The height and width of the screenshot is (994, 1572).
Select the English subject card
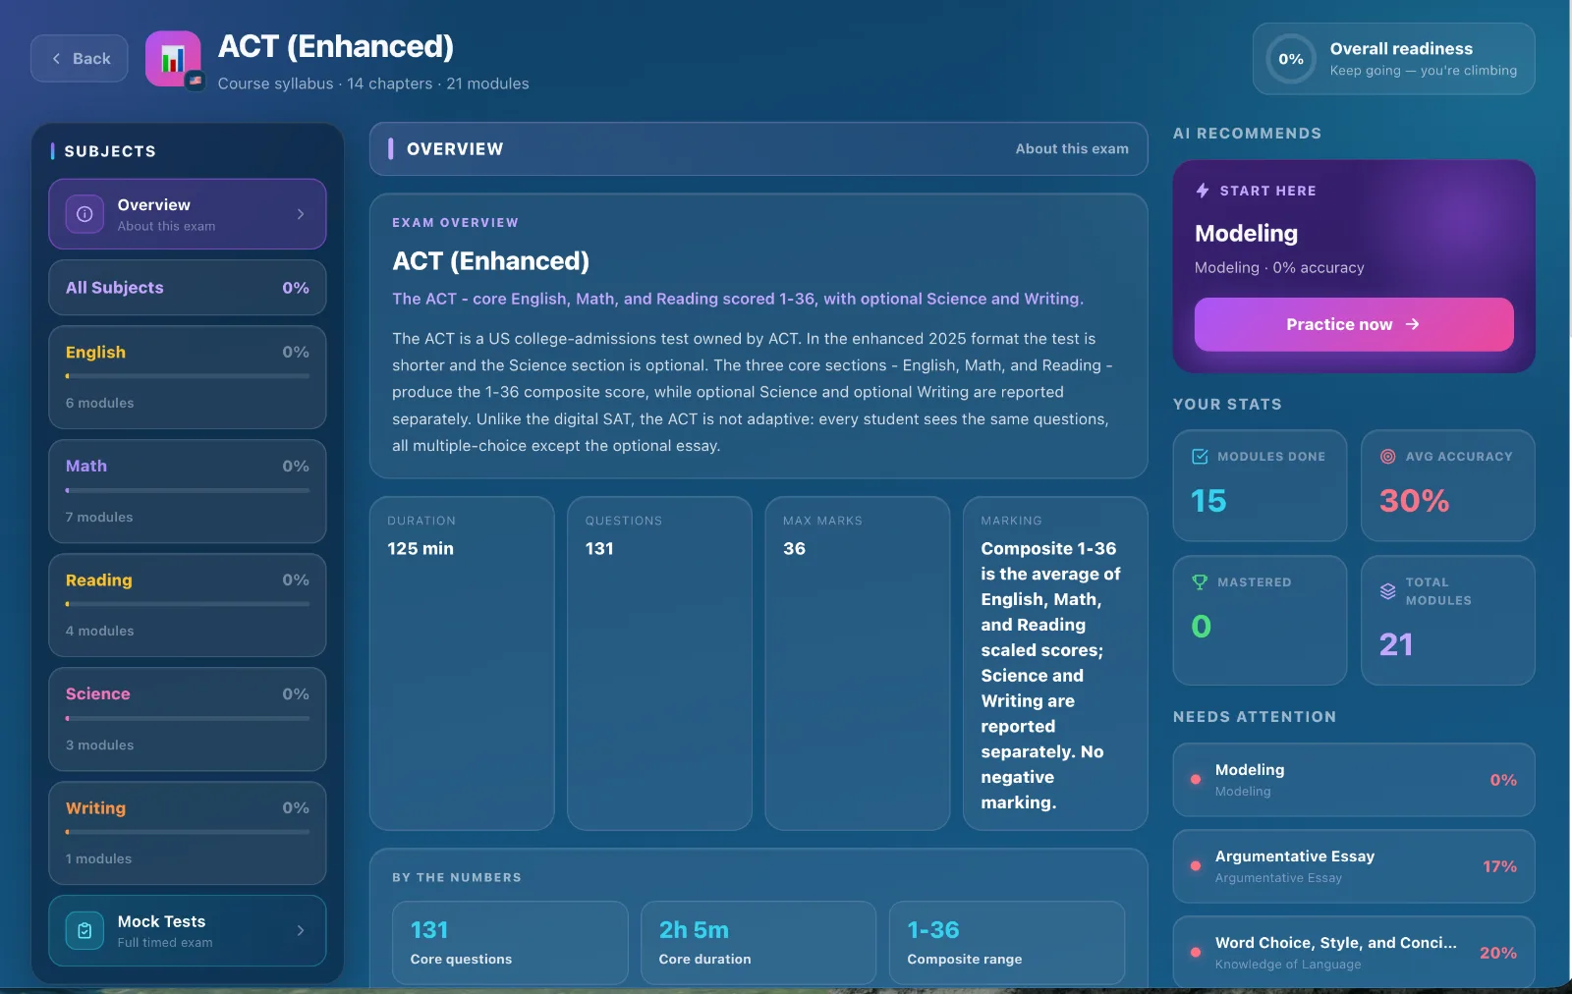[x=188, y=377]
